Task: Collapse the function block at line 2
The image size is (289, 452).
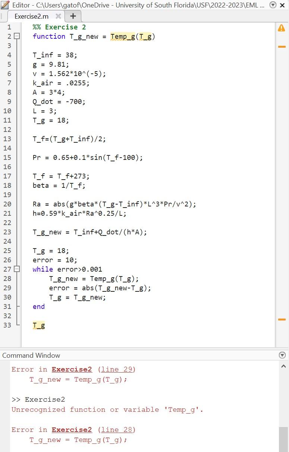Action: (16, 37)
